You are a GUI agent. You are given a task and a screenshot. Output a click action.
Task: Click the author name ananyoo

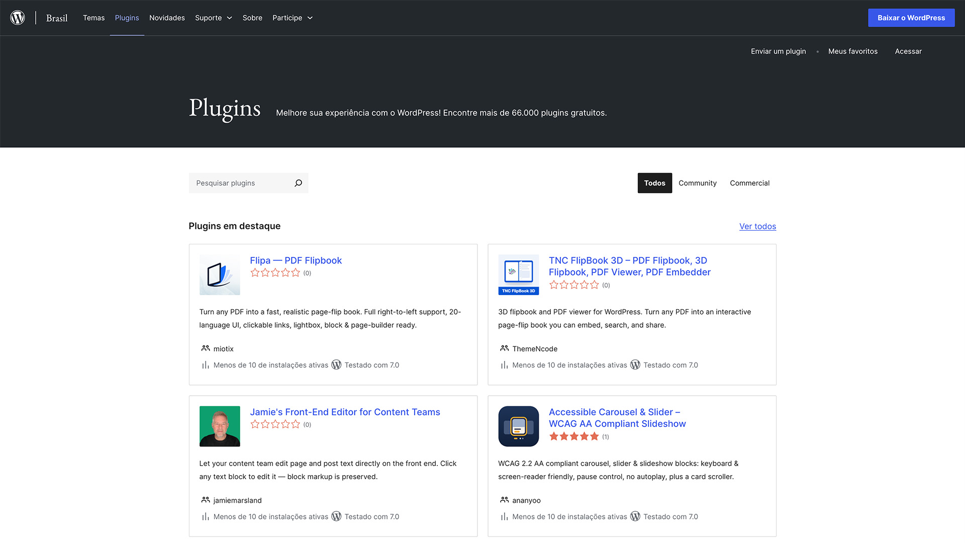click(526, 500)
